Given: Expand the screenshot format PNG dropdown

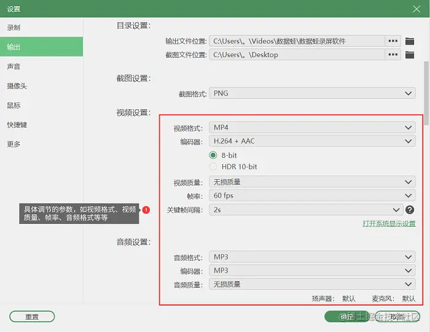Looking at the screenshot, I should (x=312, y=93).
